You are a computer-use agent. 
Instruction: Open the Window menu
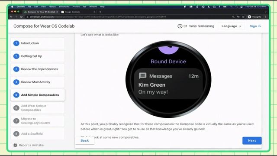coord(93,7)
